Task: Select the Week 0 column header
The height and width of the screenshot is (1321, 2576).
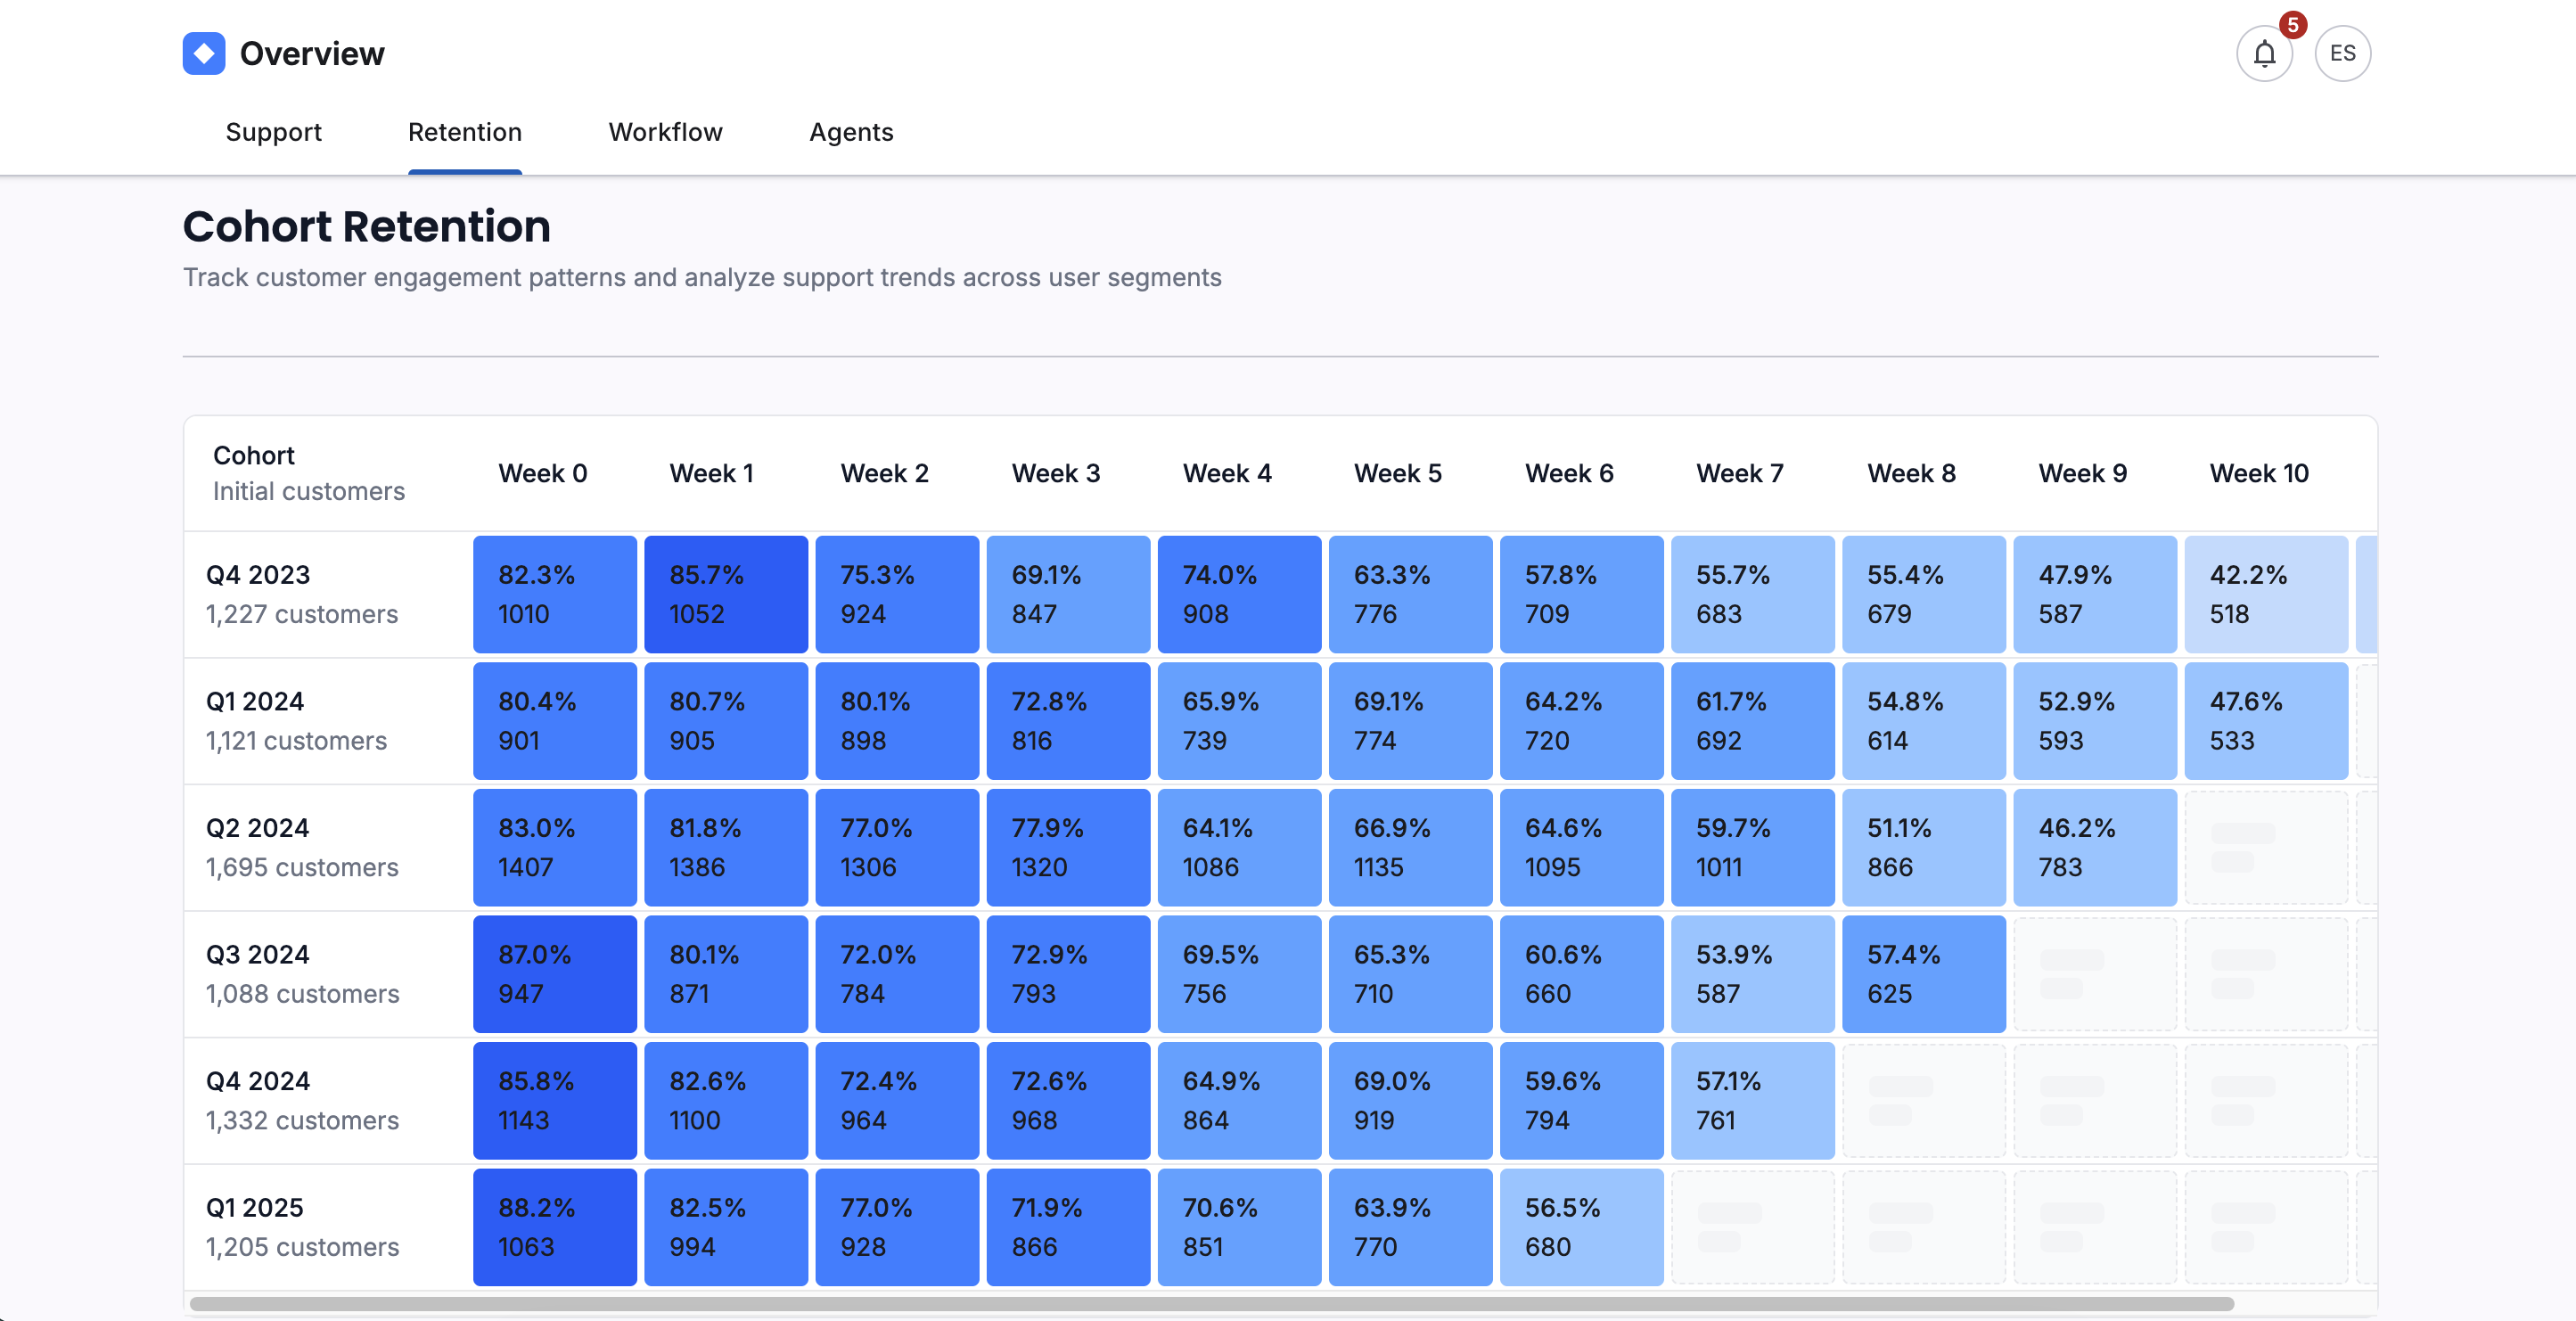Action: pos(543,473)
